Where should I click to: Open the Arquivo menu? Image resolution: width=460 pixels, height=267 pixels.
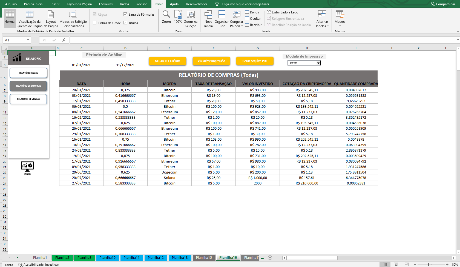(x=11, y=4)
